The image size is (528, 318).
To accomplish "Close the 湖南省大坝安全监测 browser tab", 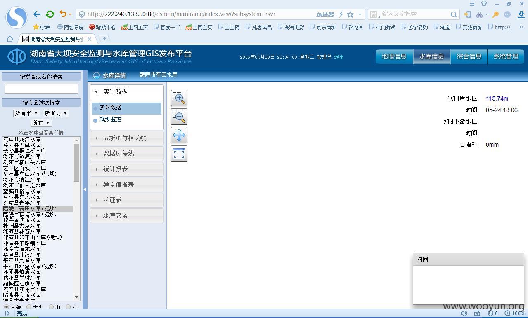I will [x=90, y=39].
